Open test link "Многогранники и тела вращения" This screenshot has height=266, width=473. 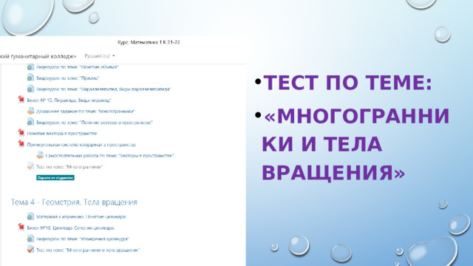coord(88,250)
